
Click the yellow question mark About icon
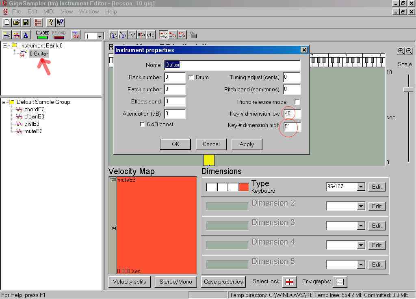[x=50, y=22]
